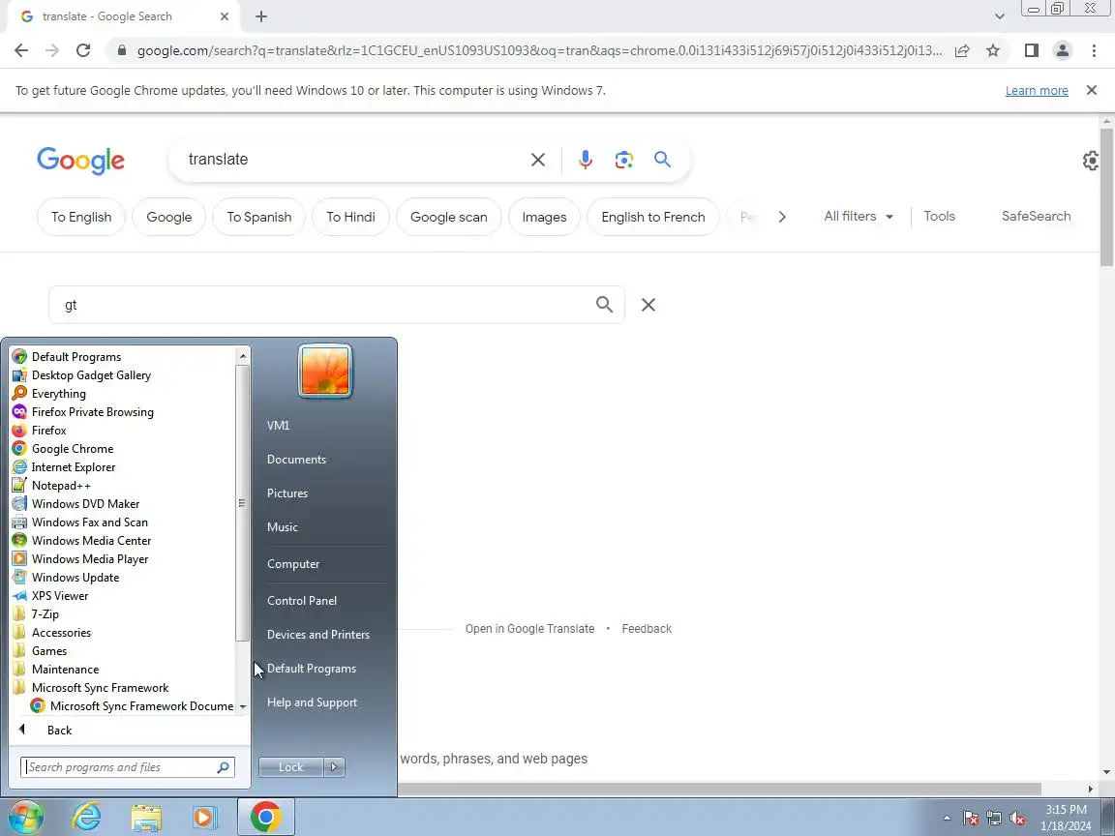Submit Google search with magnifier icon
This screenshot has width=1115, height=836.
tap(662, 160)
